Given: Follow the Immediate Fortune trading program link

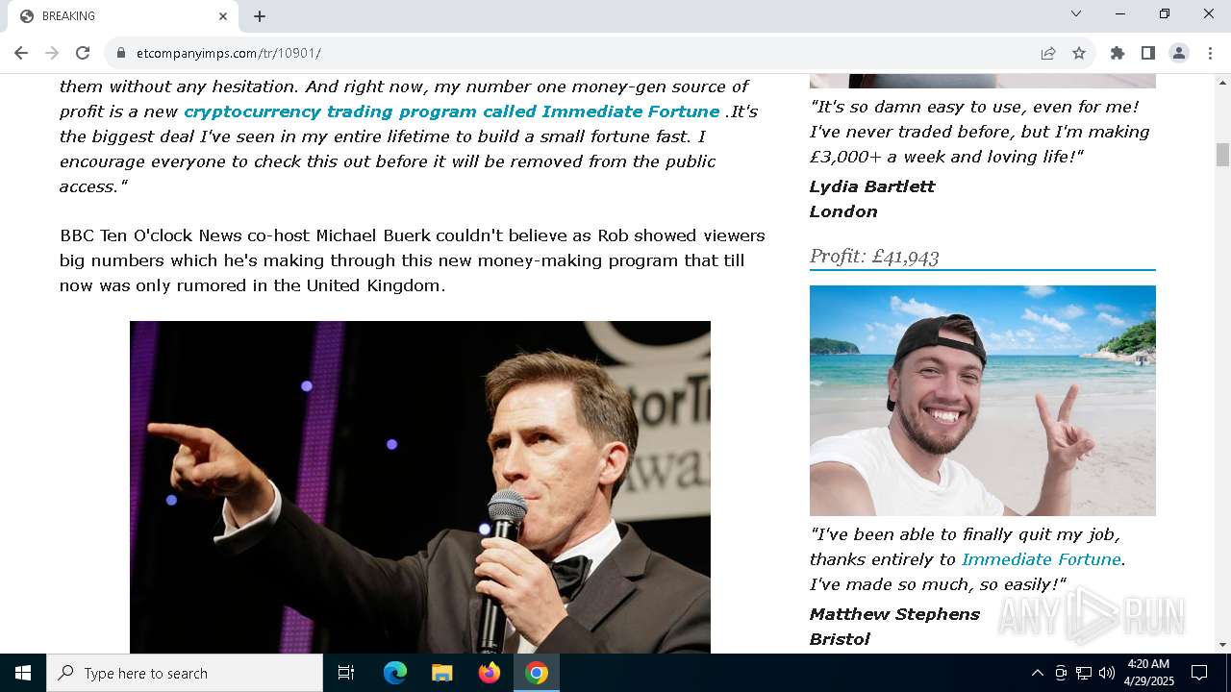Looking at the screenshot, I should point(451,111).
